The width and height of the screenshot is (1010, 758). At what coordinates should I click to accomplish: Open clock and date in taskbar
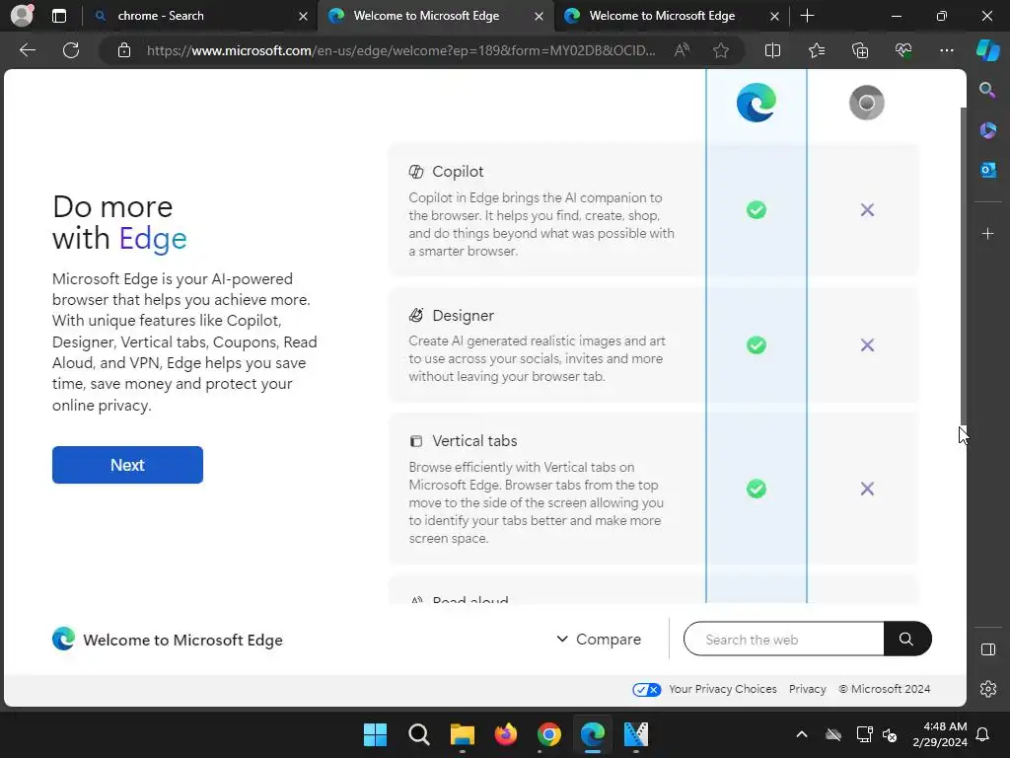(940, 734)
